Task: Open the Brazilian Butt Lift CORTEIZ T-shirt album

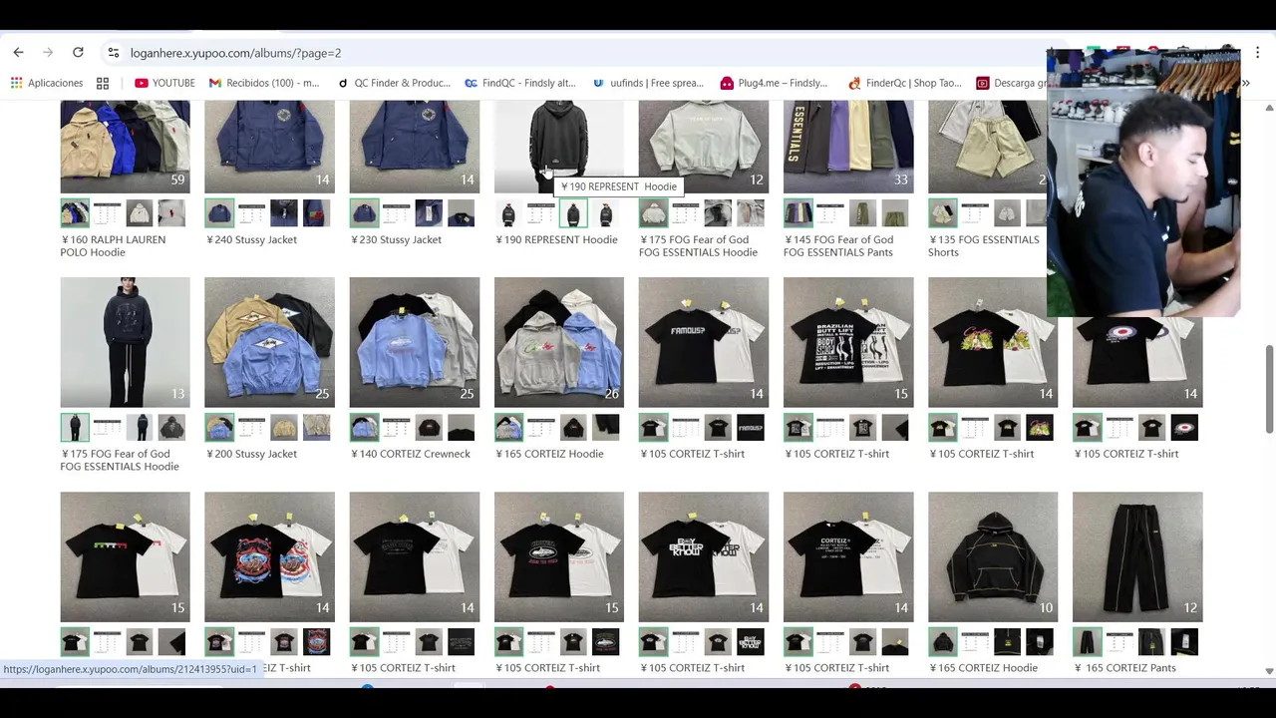Action: [x=848, y=342]
